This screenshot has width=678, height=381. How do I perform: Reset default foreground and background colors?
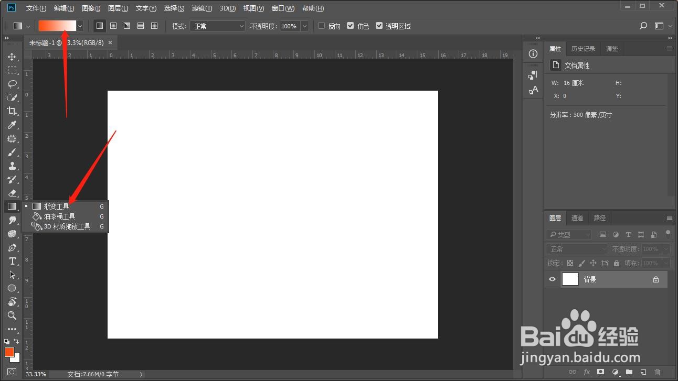pos(7,342)
